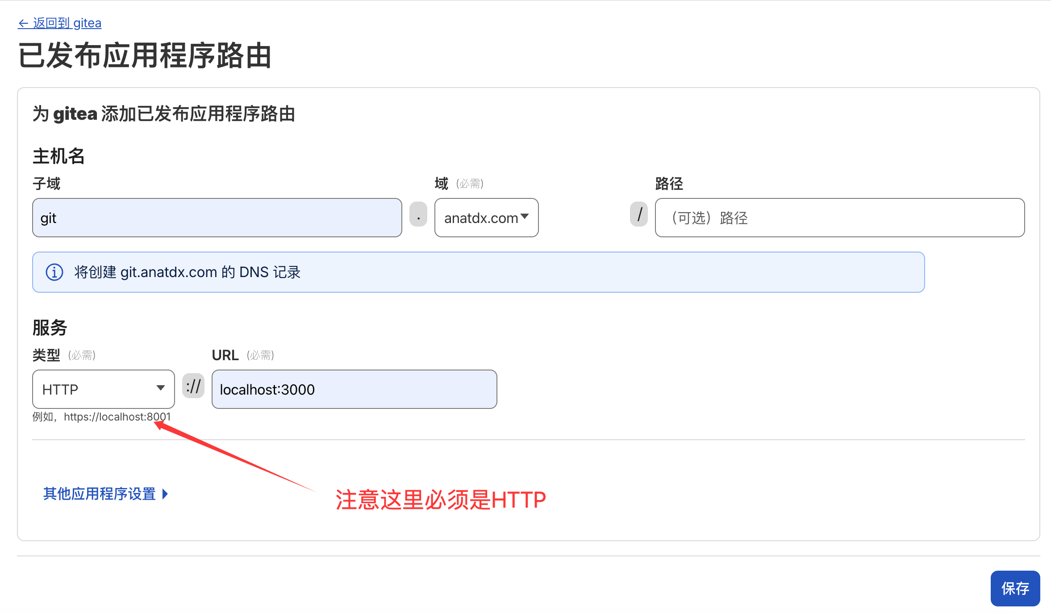
Task: Click the red 注意这里必须是HTTP annotation
Action: point(440,500)
